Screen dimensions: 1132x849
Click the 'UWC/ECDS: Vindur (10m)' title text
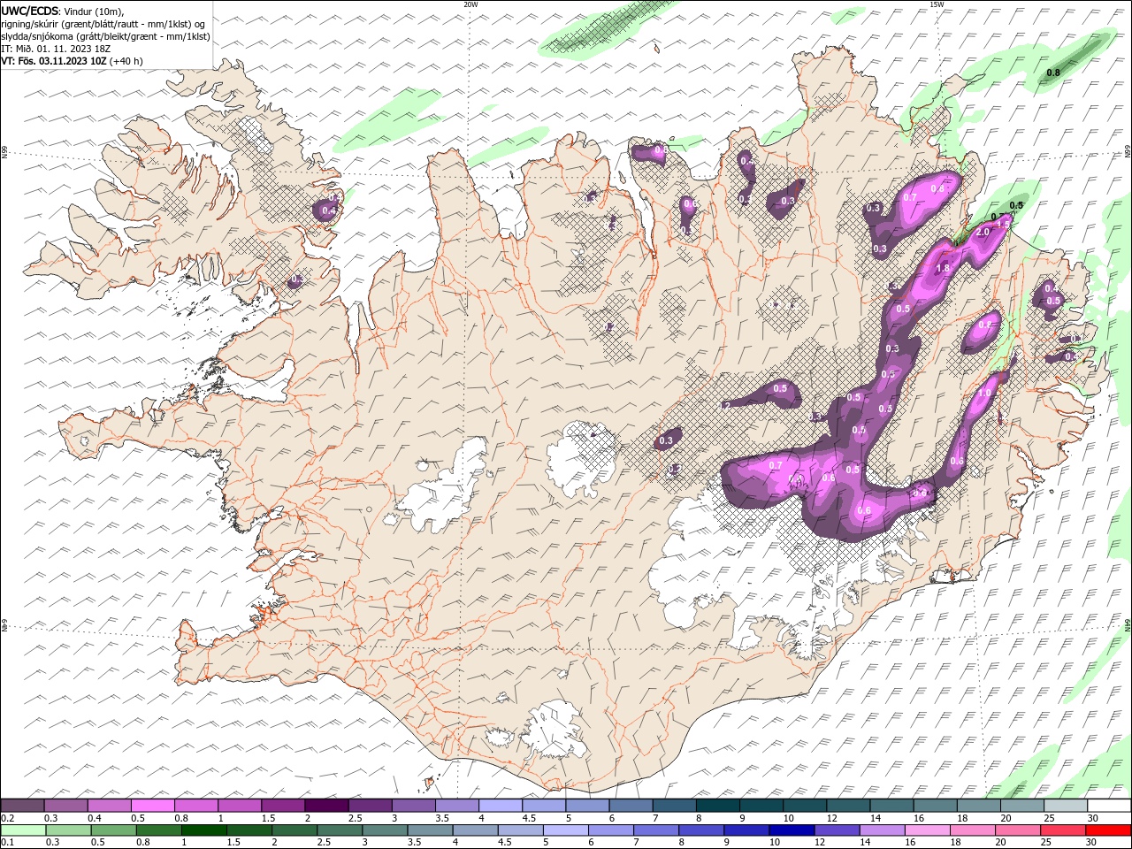(63, 11)
